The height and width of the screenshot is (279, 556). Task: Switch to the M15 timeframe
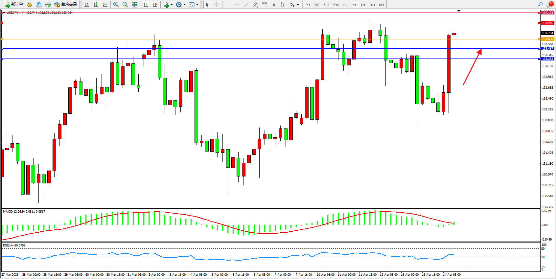click(326, 5)
